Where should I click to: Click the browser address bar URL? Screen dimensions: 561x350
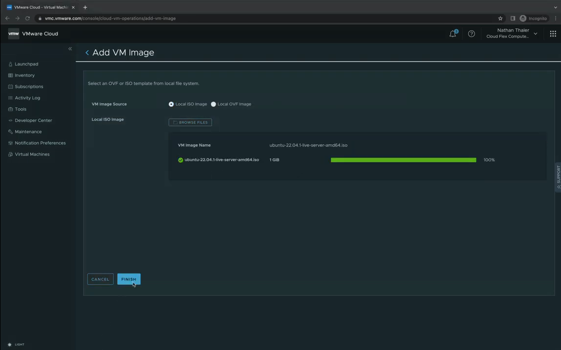coord(110,18)
